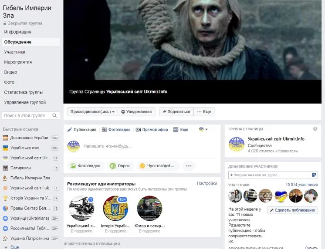The width and height of the screenshot is (325, 249).
Task: Click the Поделиться button
Action: click(176, 111)
